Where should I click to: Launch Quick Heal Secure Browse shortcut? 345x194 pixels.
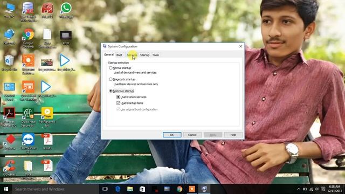point(28,117)
